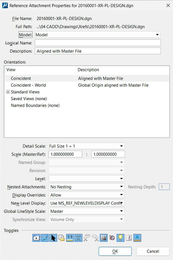Image resolution: width=173 pixels, height=260 pixels.
Task: Click the Cancel button
Action: pyautogui.click(x=153, y=251)
